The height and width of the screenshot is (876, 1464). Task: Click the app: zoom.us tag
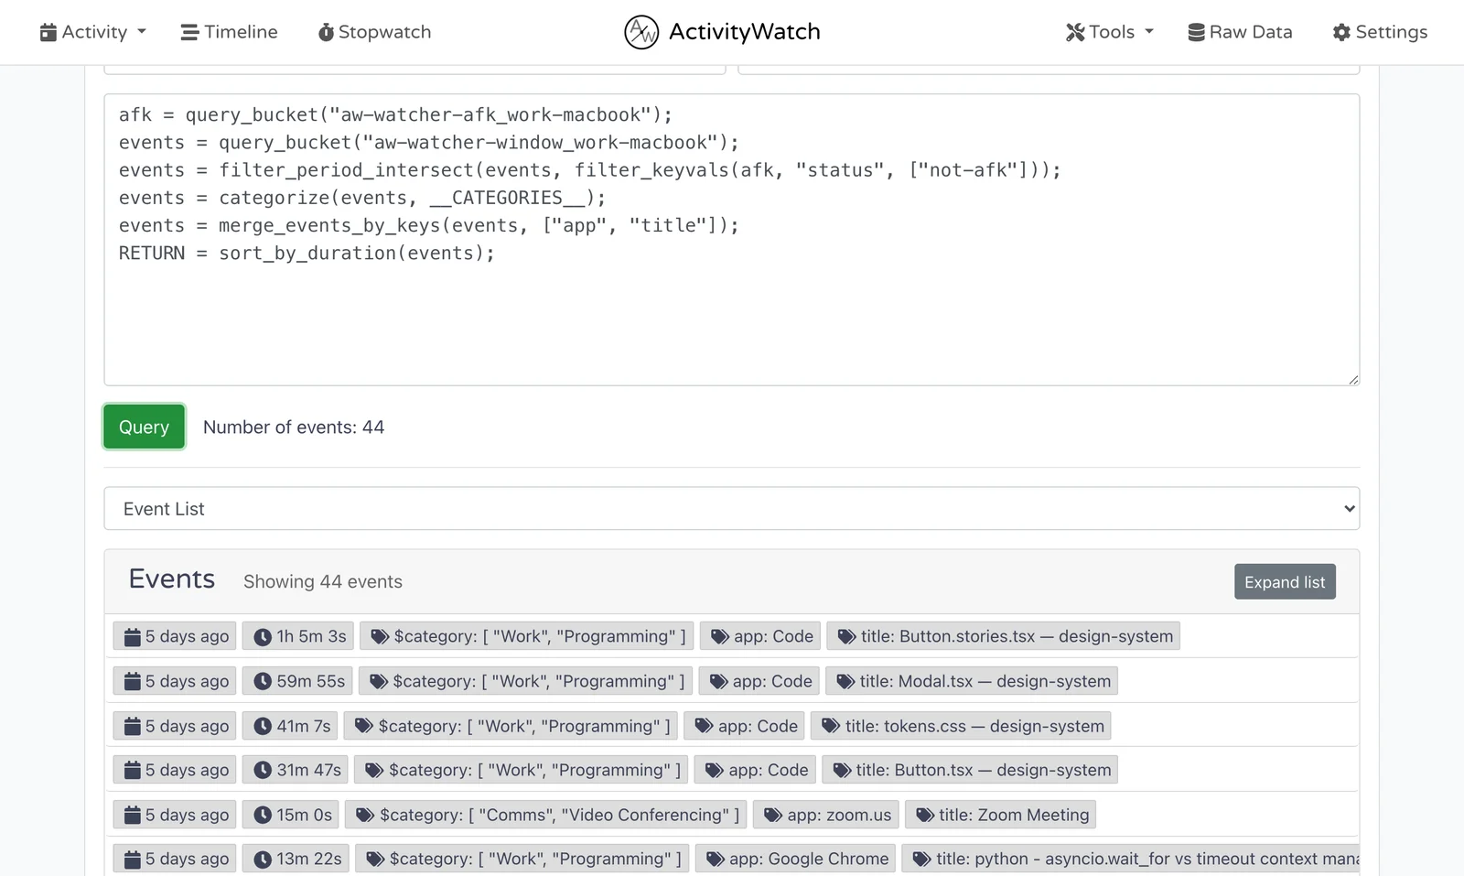(826, 815)
